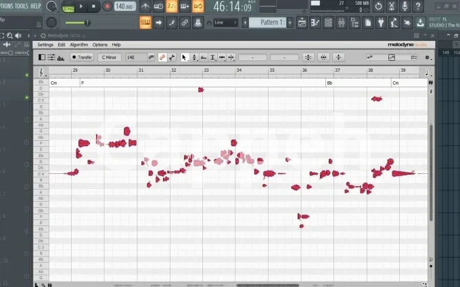Select the amplitude tool in Melodyne

pyautogui.click(x=213, y=58)
